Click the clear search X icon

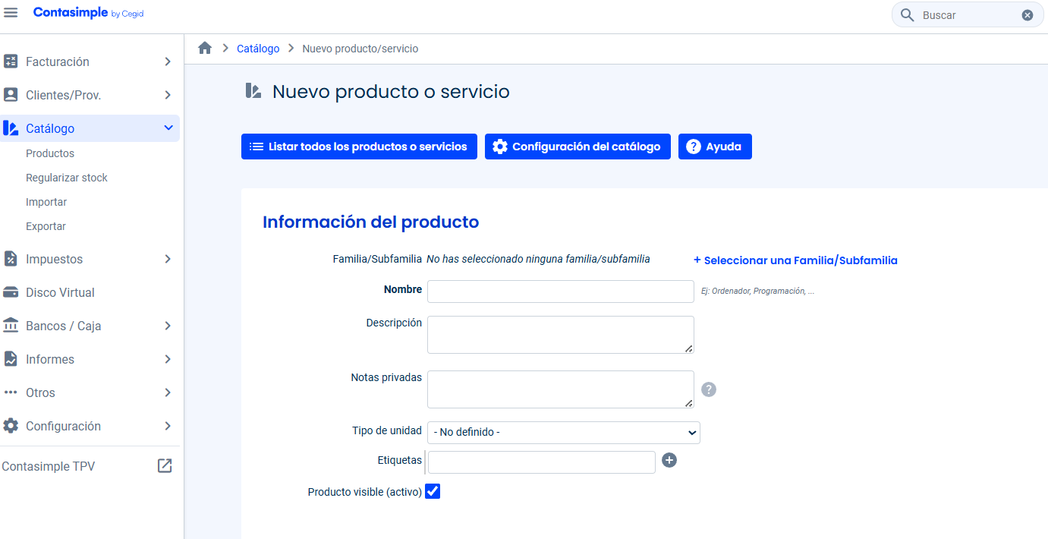click(1027, 15)
